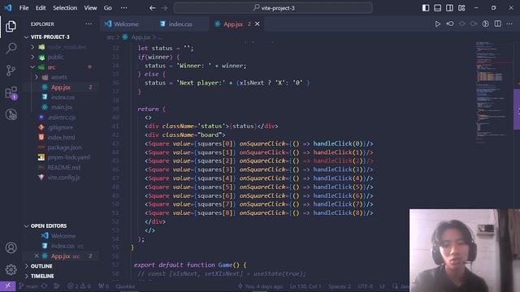
Task: Open the File menu
Action: pos(24,8)
